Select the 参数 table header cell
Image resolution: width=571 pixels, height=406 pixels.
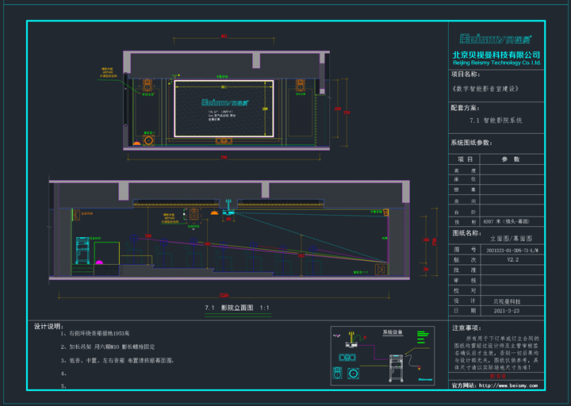click(x=511, y=159)
